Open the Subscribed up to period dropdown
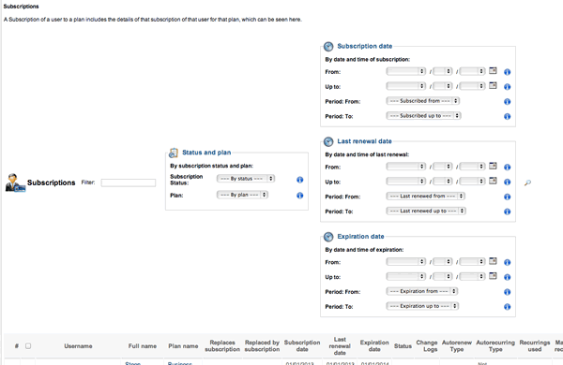 pyautogui.click(x=424, y=116)
